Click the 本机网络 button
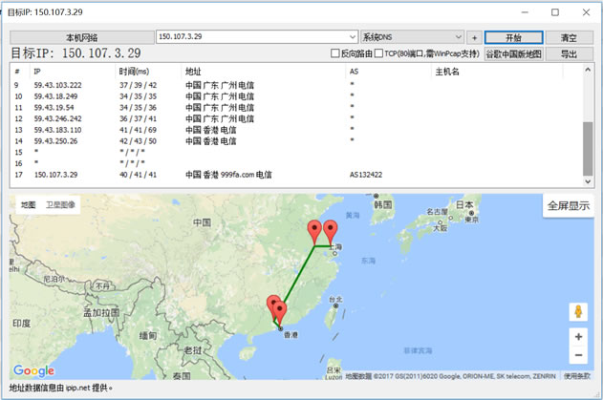603x400 pixels. click(81, 37)
